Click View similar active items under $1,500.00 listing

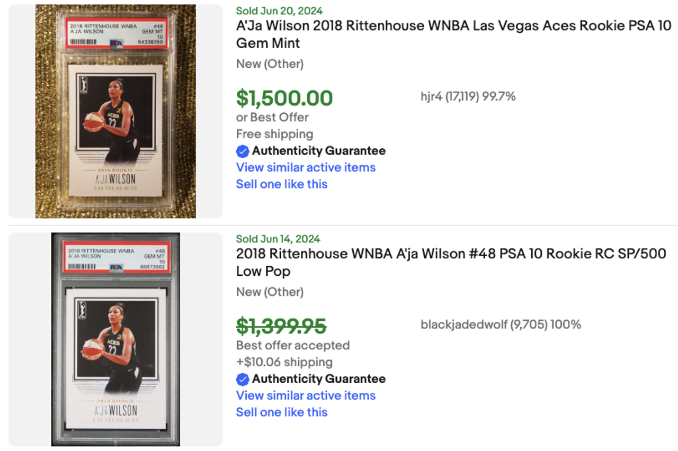click(306, 167)
